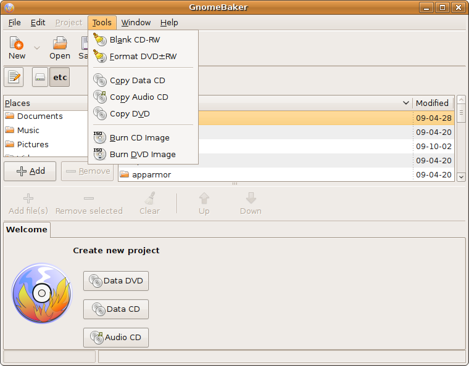Open the Help menu
Screen dimensions: 469x366
169,23
